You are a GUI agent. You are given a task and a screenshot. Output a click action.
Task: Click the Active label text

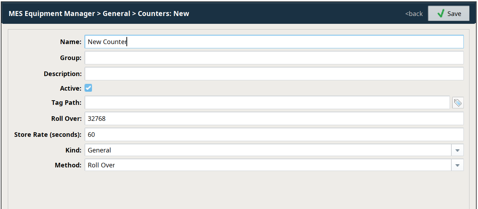pos(71,88)
